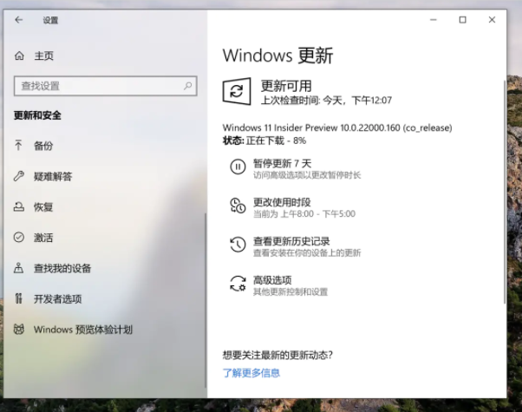Open 备份 in the sidebar
This screenshot has width=522, height=412.
43,146
